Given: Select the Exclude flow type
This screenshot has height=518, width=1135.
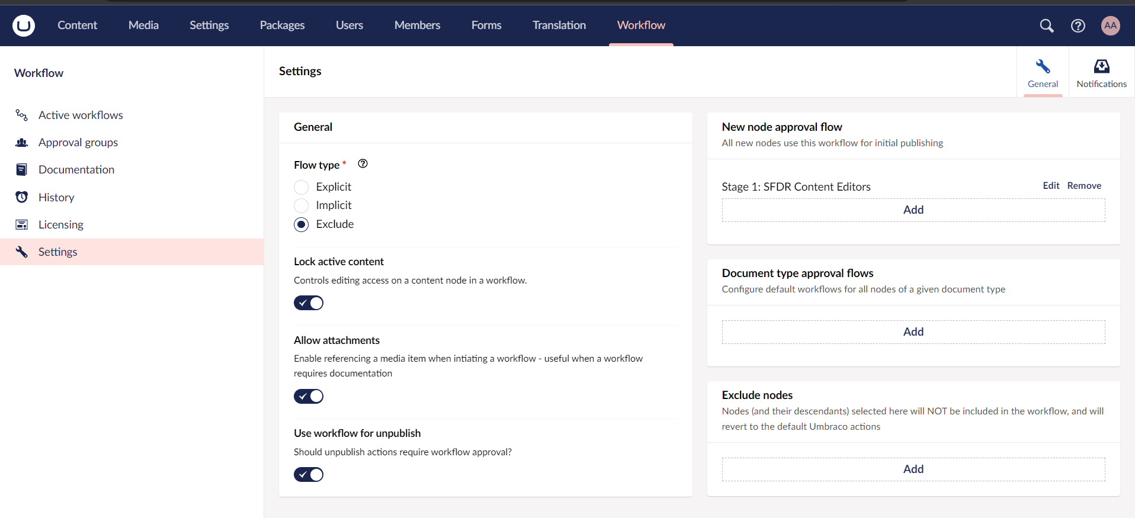Looking at the screenshot, I should (302, 224).
